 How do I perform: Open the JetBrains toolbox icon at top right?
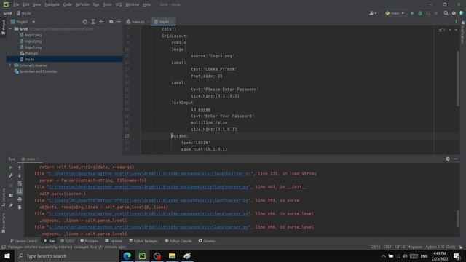click(x=462, y=13)
